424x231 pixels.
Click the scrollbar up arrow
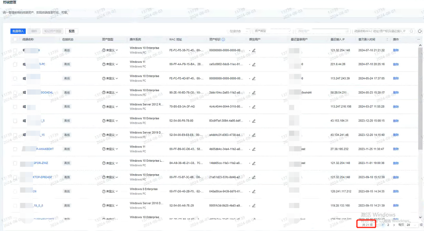(x=420, y=45)
